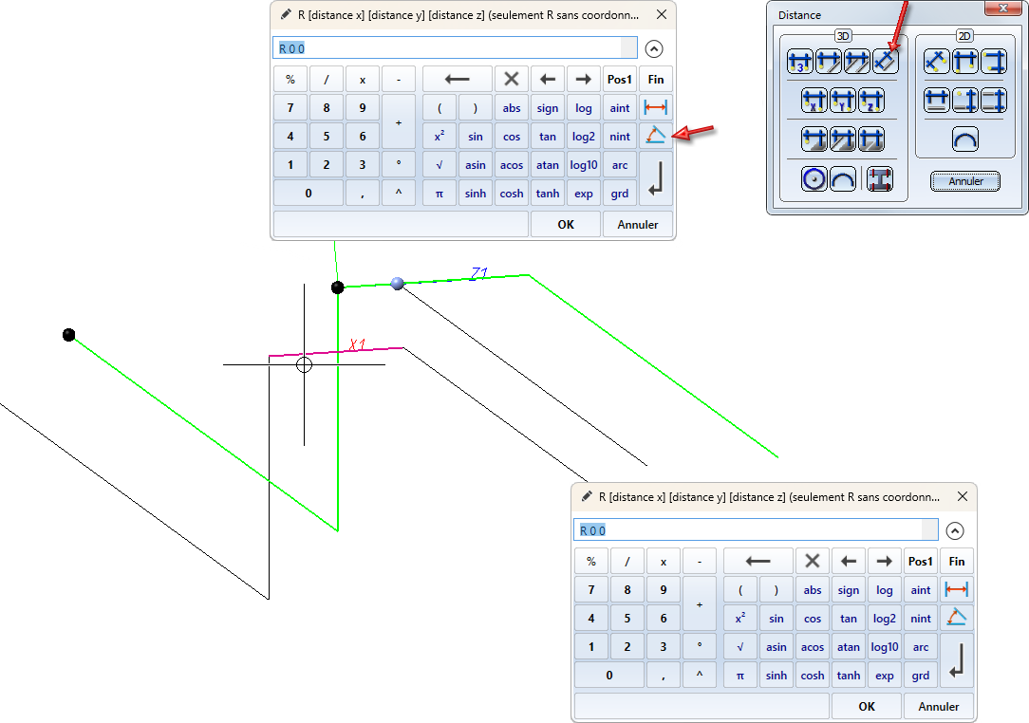Click backspace arrow in upper calculator
Viewport: 1029px width, 723px height.
(x=457, y=80)
